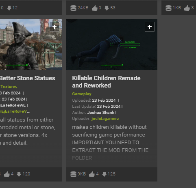This screenshot has height=188, width=196.
Task: Click the Last Update date in Killable Children card
Action: click(109, 107)
